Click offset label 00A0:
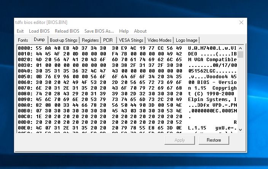Viewport: 268px width, 169px height. (x=25, y=105)
